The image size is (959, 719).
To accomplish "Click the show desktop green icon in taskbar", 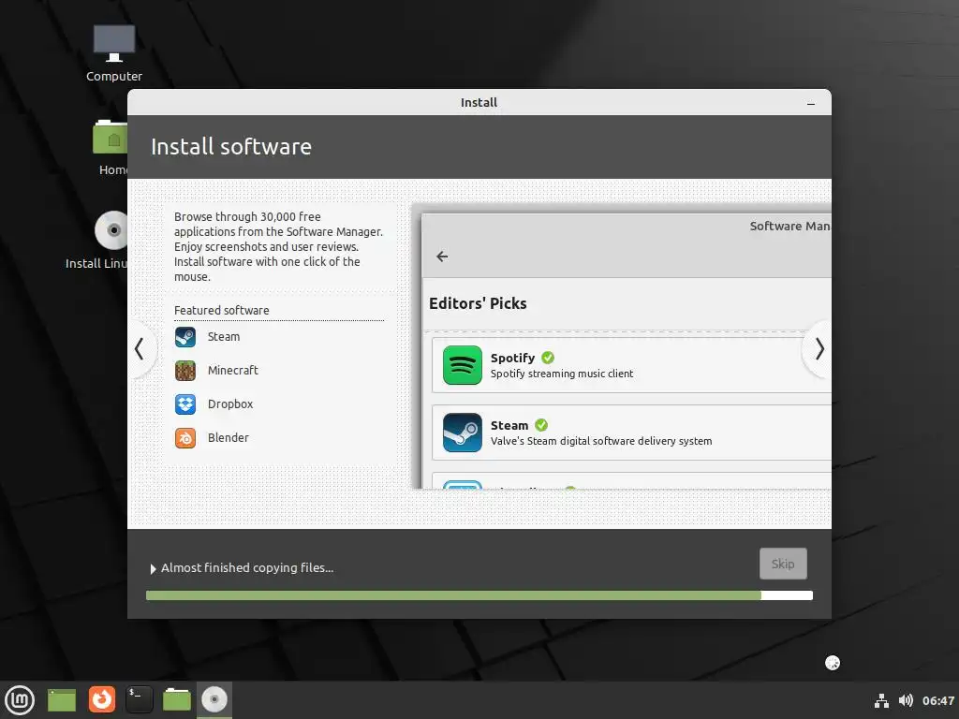I will 62,700.
